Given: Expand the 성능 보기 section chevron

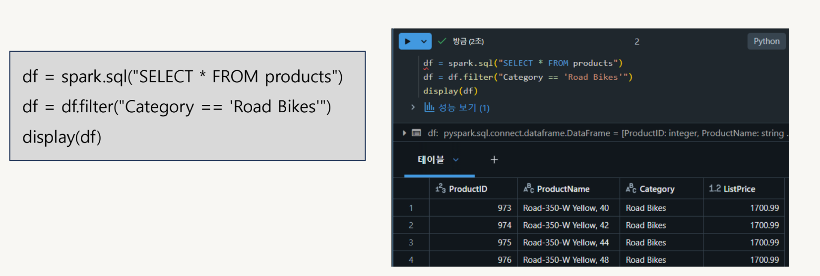Looking at the screenshot, I should 413,107.
